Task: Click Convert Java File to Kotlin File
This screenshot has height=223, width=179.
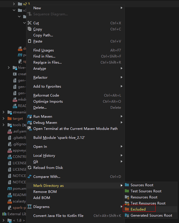Action: tap(58, 215)
